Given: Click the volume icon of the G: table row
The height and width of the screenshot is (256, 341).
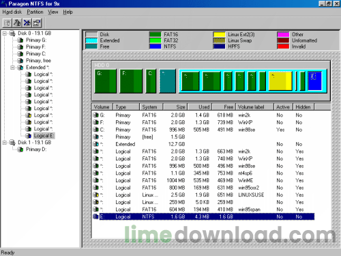Looking at the screenshot, I should (x=95, y=115).
